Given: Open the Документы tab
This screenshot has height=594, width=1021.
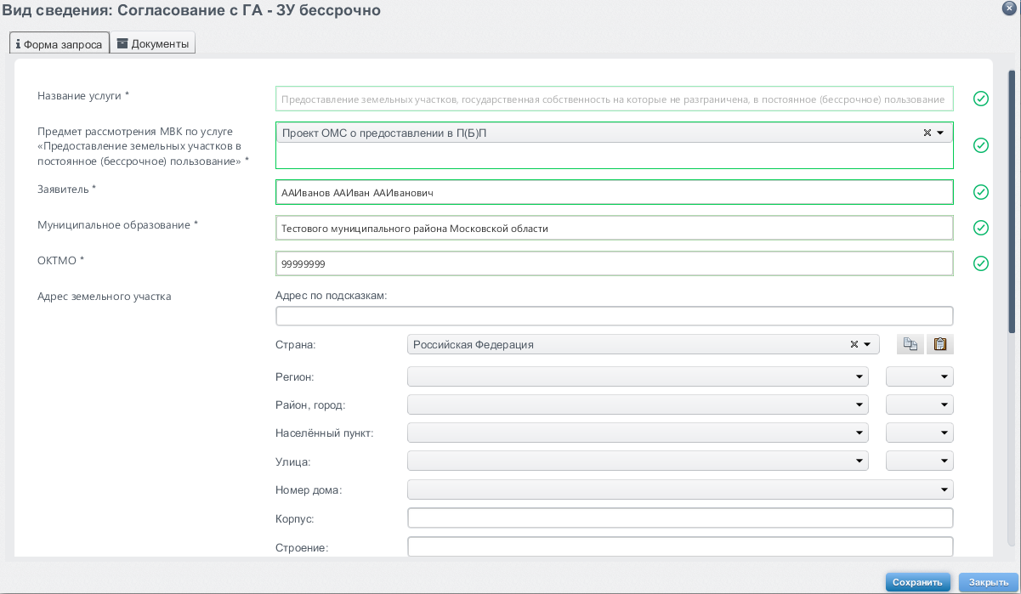Looking at the screenshot, I should (153, 43).
